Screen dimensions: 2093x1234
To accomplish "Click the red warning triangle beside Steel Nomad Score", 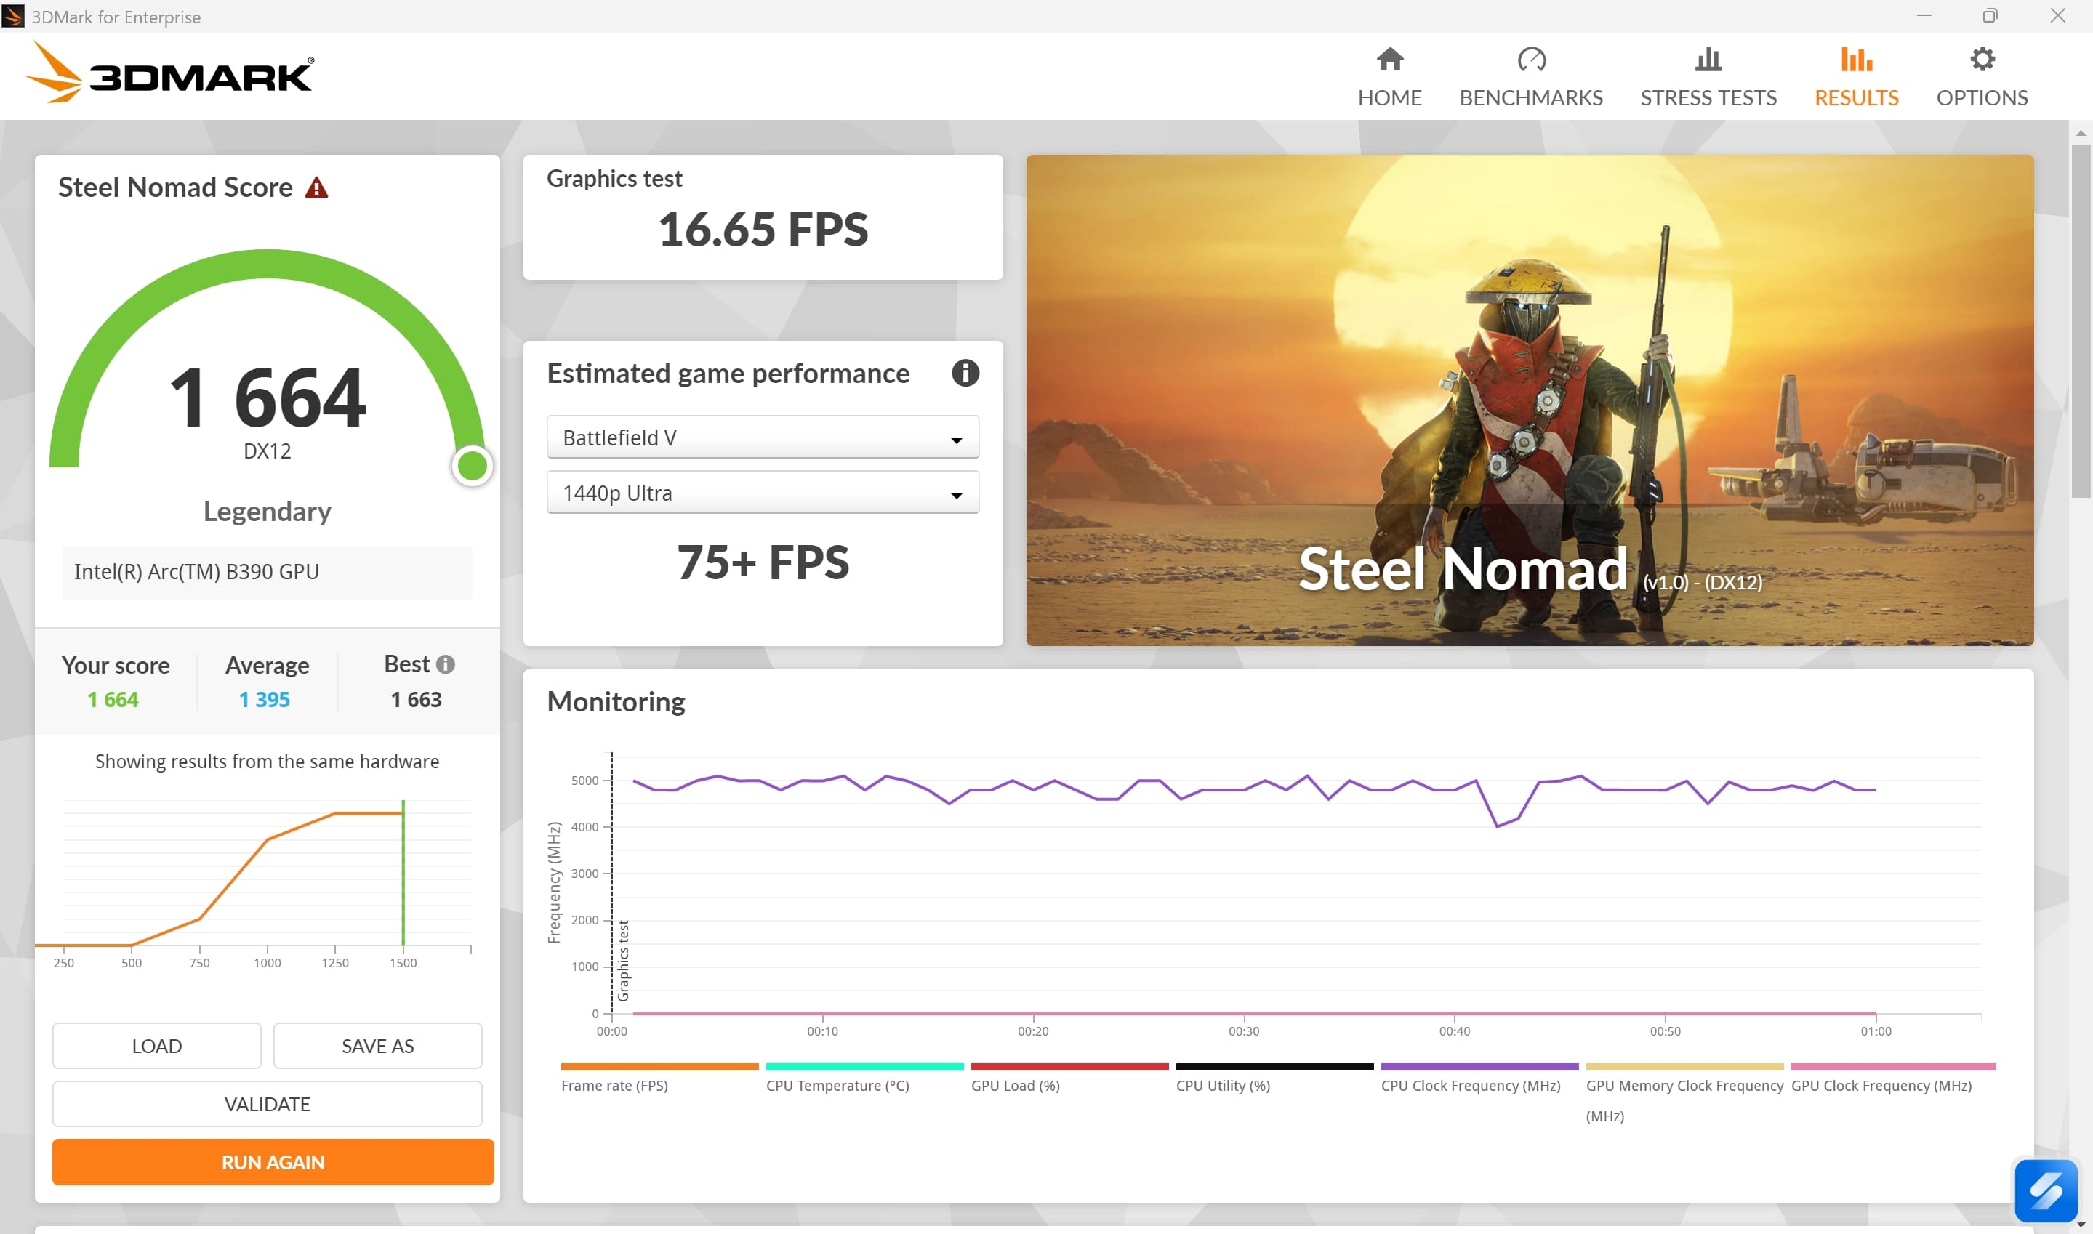I will (316, 189).
